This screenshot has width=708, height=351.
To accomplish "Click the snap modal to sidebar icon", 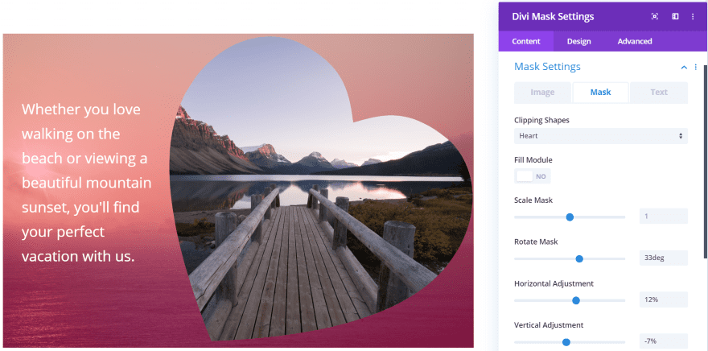I will (x=675, y=17).
